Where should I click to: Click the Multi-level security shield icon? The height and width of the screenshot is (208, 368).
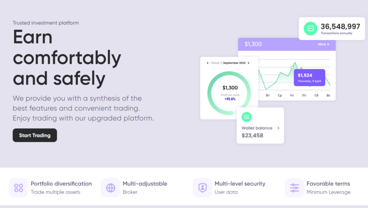click(x=202, y=188)
